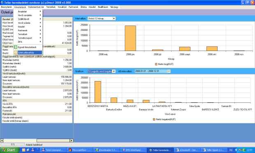Select the Üzleti pillanatkép menu entry
The height and width of the screenshot is (153, 255).
[28, 53]
